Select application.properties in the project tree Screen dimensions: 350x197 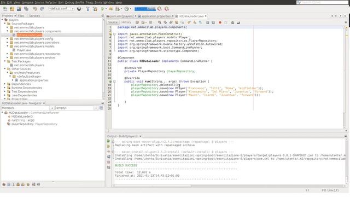[x=33, y=80]
